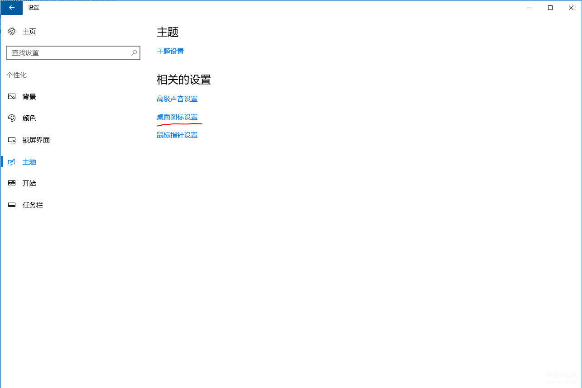This screenshot has height=388, width=582.
Task: Open the 鼠标指针设置 link
Action: coord(177,135)
